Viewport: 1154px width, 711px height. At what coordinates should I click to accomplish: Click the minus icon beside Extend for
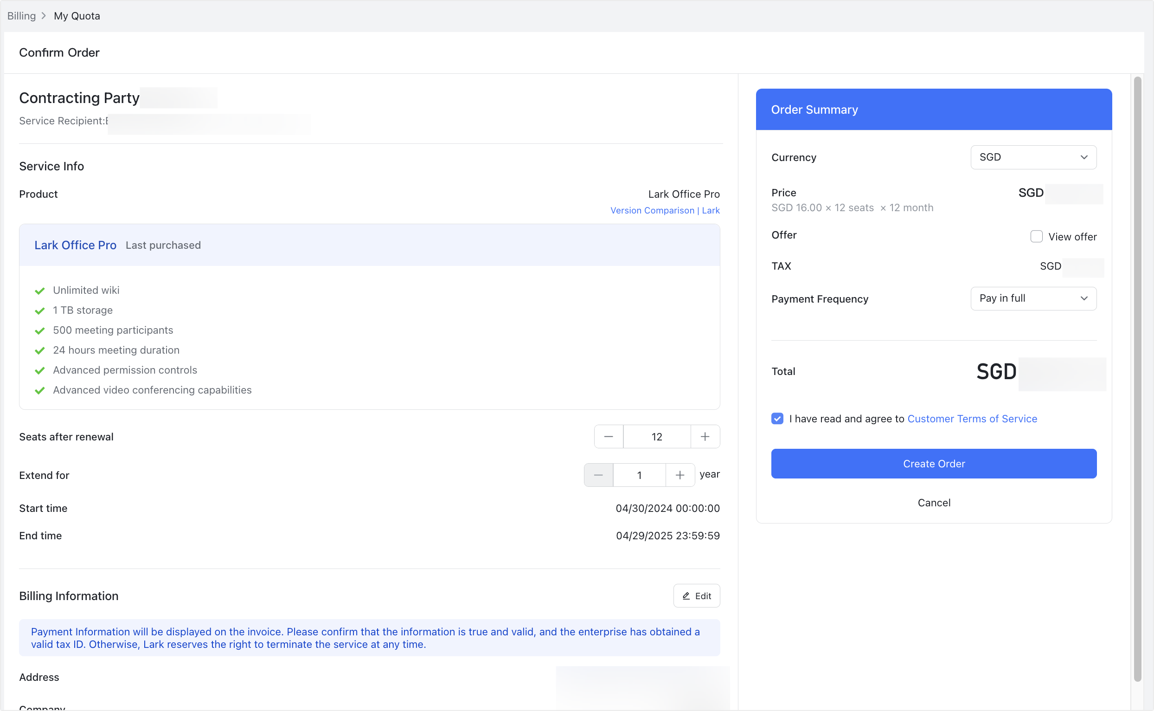click(x=598, y=475)
